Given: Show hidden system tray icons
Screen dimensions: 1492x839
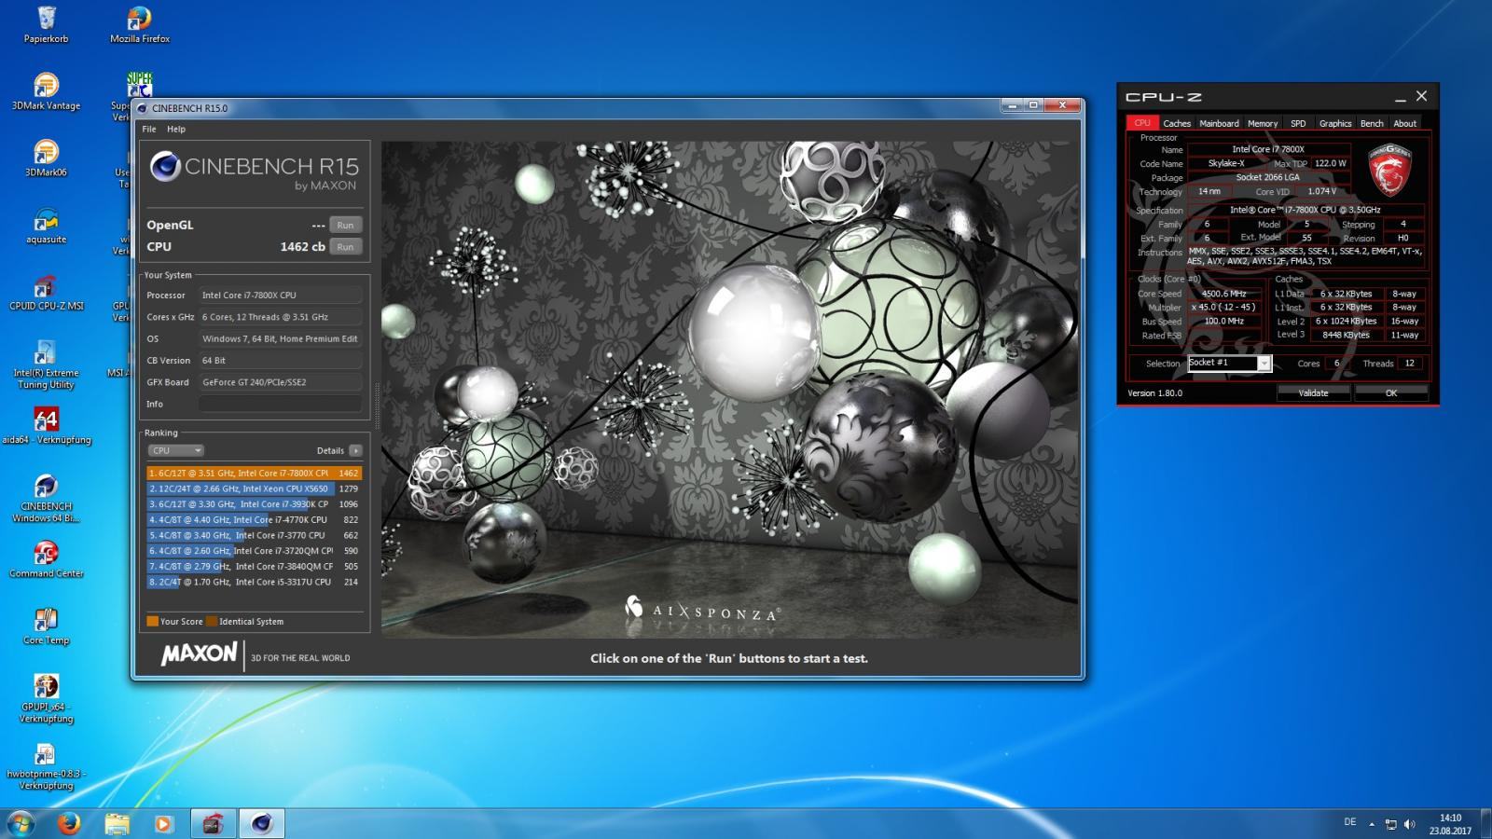Looking at the screenshot, I should (x=1372, y=824).
